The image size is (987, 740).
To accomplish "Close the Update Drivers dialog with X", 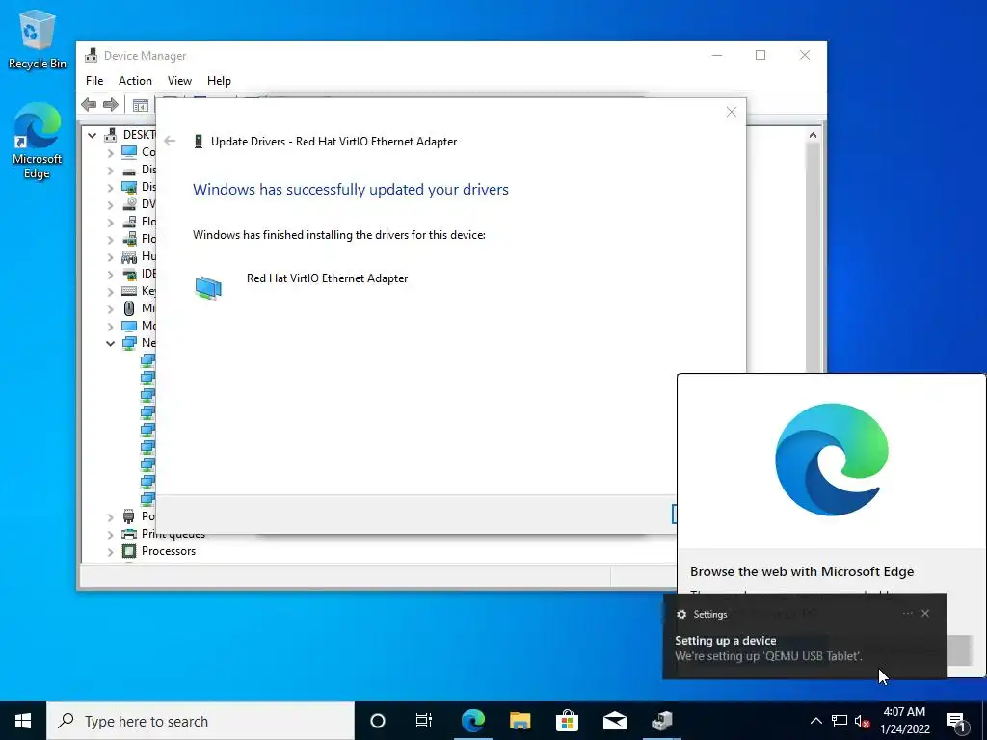I will point(731,112).
